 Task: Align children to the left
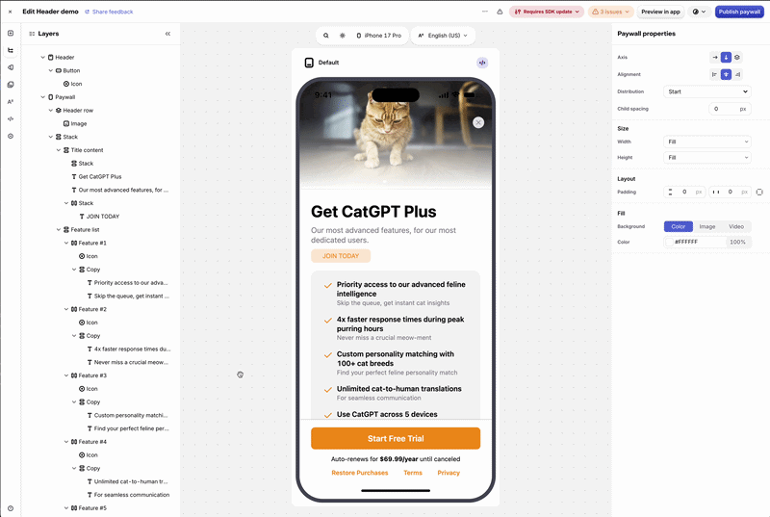pos(715,75)
